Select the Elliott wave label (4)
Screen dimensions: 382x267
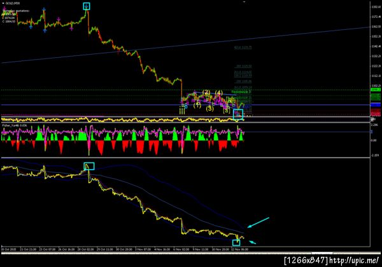219,92
